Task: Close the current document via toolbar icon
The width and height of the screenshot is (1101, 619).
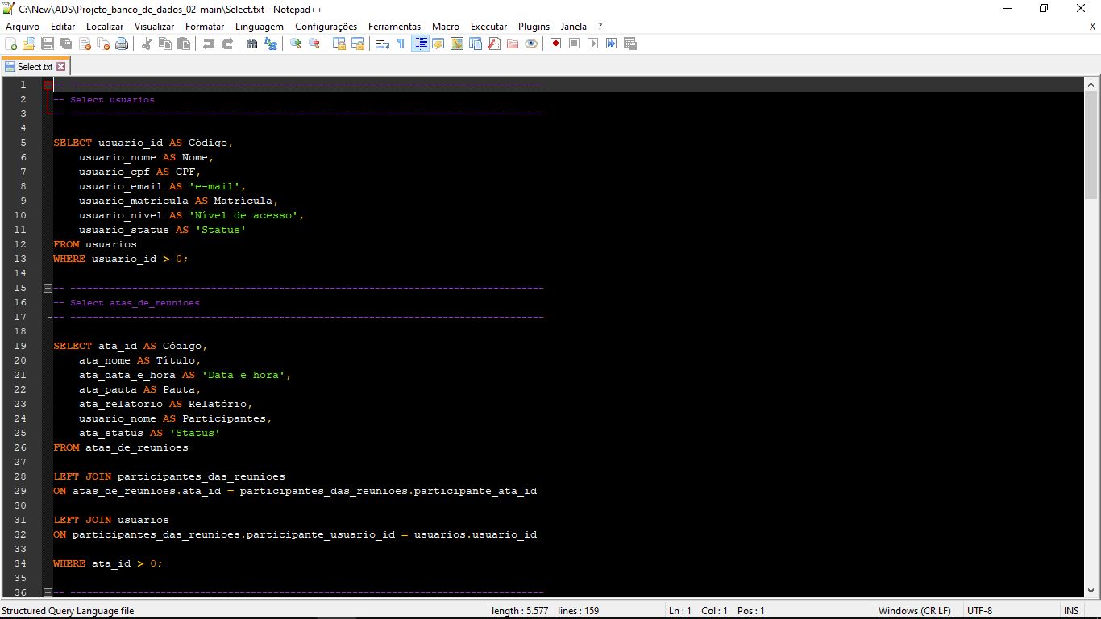Action: pos(85,44)
